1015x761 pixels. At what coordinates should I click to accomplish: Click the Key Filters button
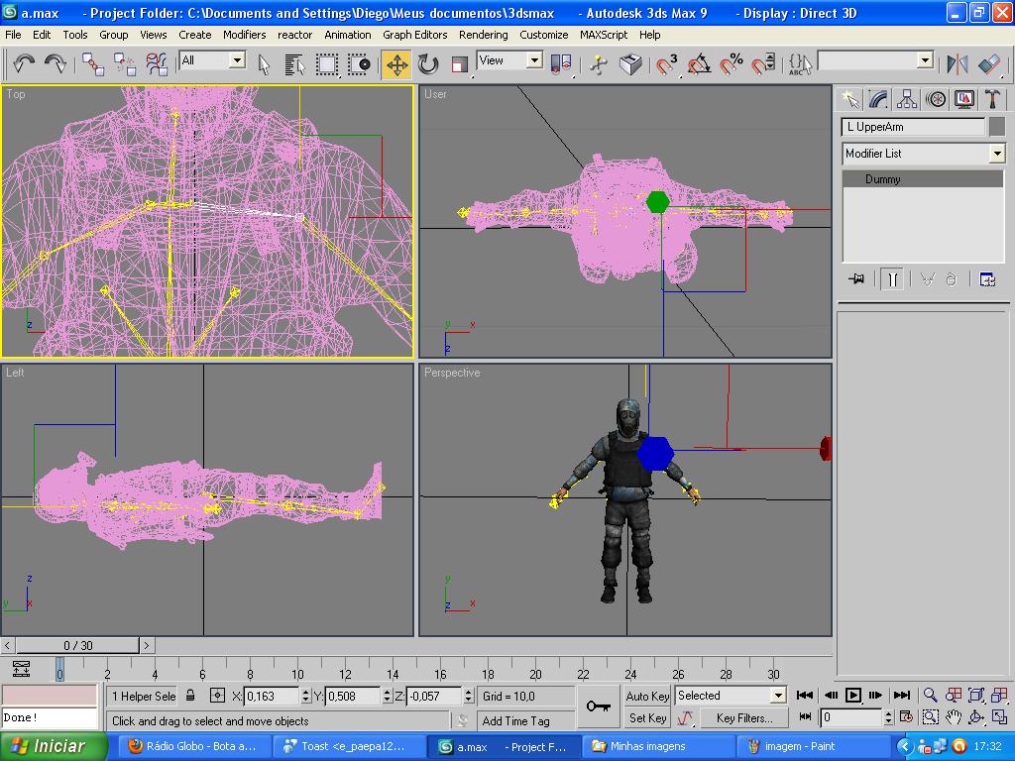point(742,718)
